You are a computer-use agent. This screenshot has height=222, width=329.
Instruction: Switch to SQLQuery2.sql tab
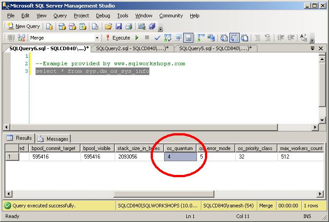[x=132, y=49]
